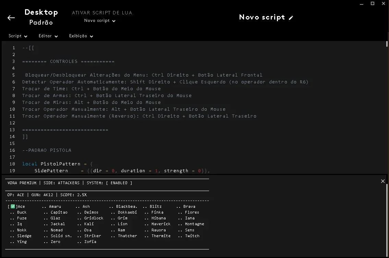Click the Jackal operator entry
This screenshot has height=258, width=389.
pos(58,224)
